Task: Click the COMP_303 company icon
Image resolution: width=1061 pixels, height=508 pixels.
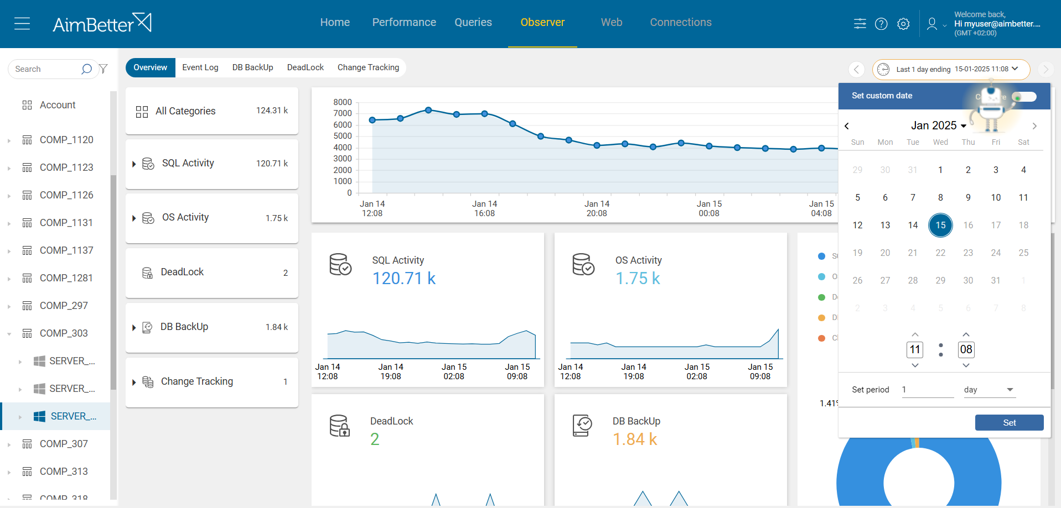Action: 27,333
